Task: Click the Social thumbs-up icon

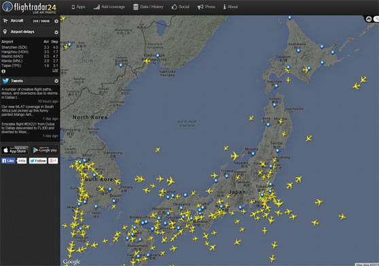Action: point(175,7)
